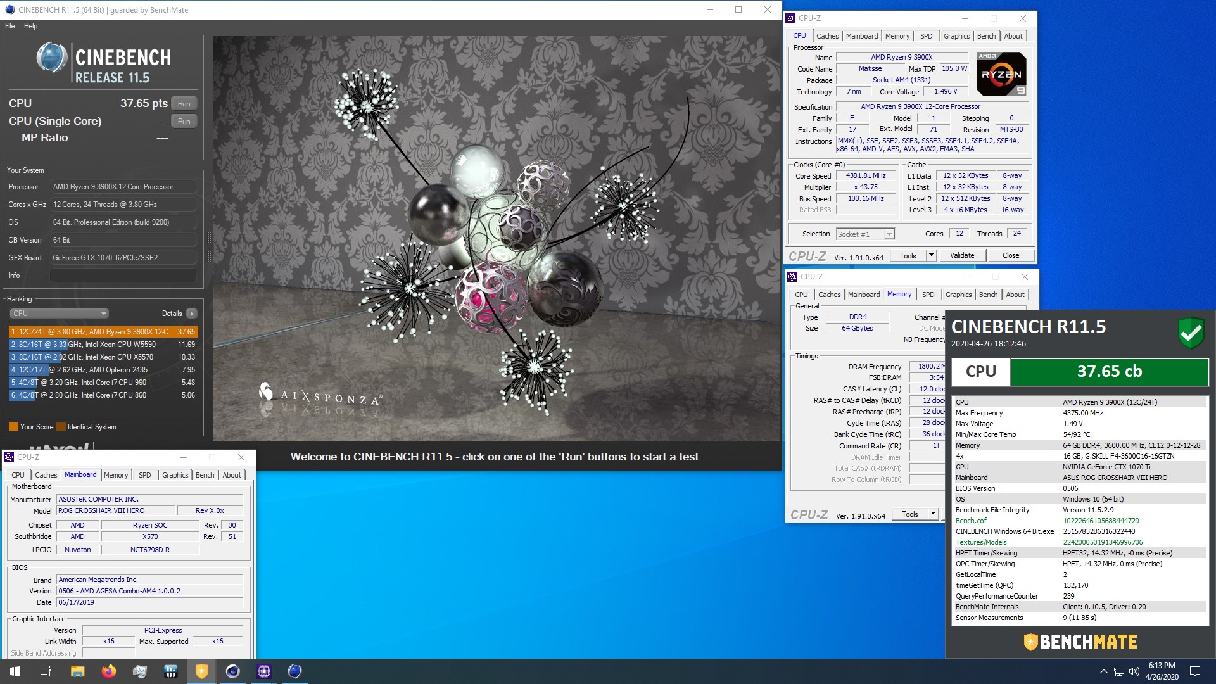The width and height of the screenshot is (1216, 684).
Task: Run the CPU benchmark test
Action: 184,104
